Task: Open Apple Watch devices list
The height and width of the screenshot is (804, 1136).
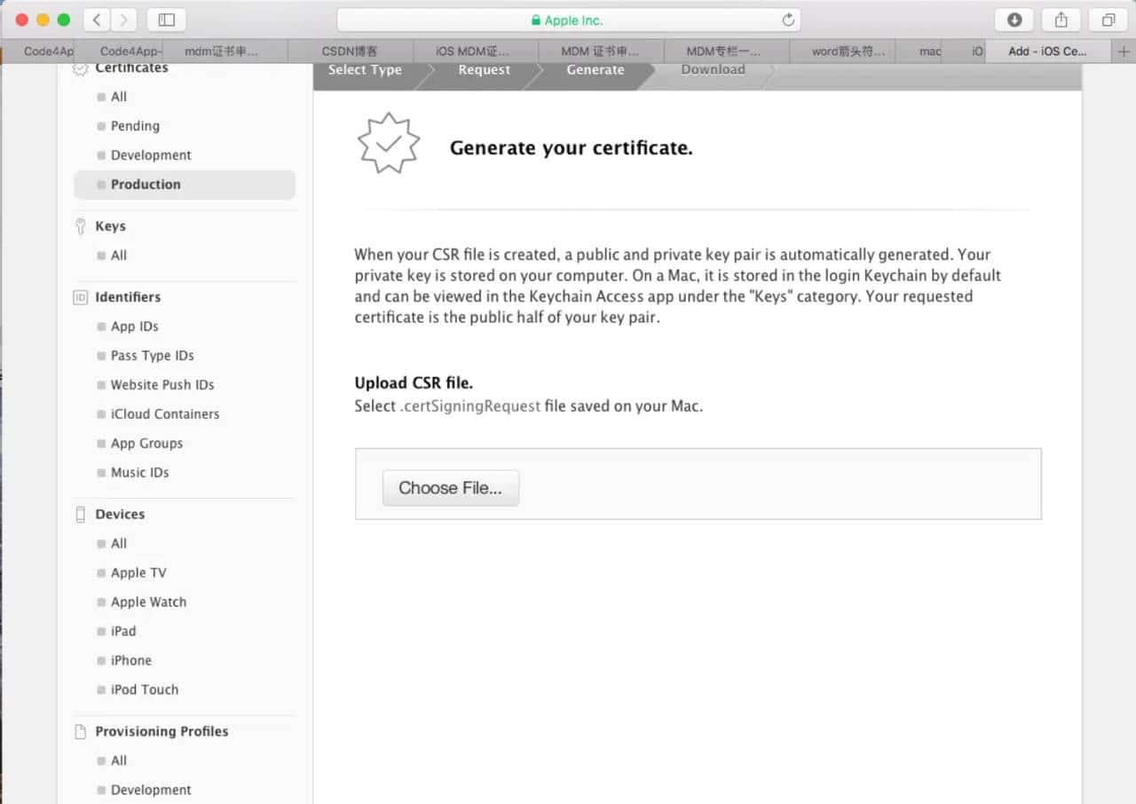Action: click(148, 602)
